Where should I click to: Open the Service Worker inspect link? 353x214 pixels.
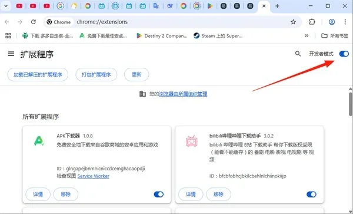point(93,176)
